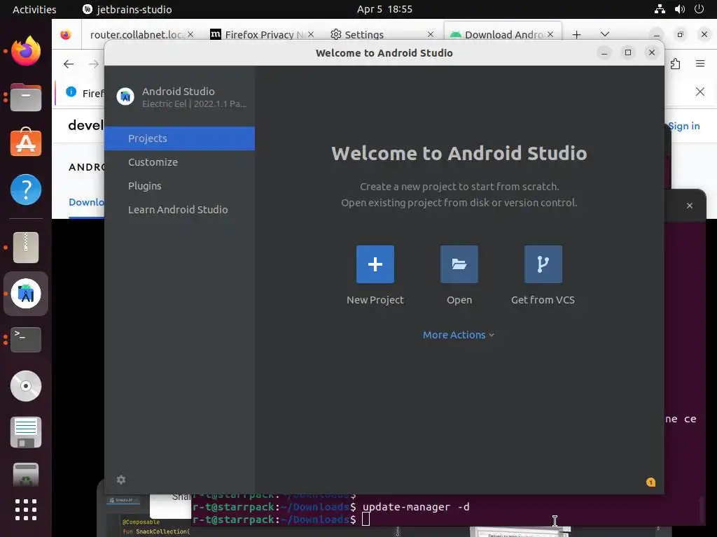Viewport: 717px width, 537px height.
Task: Launch Firefox from the Ubuntu dock
Action: (26, 50)
